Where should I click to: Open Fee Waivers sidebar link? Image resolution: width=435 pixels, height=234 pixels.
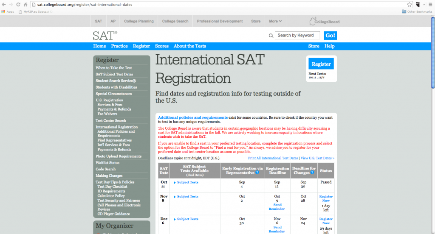(107, 114)
